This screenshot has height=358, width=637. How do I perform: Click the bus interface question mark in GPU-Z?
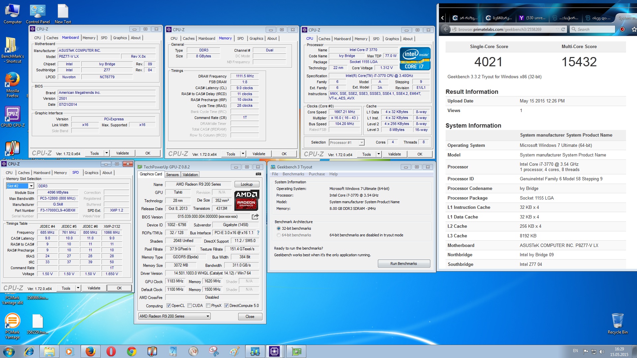click(258, 233)
